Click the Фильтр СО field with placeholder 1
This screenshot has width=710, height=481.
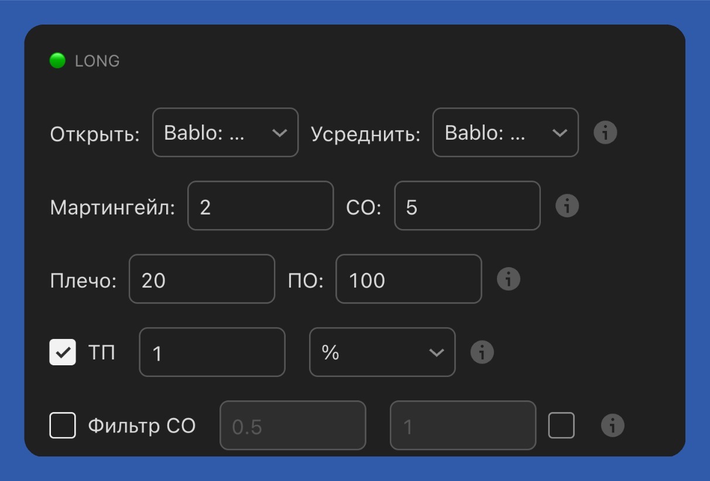click(x=462, y=425)
